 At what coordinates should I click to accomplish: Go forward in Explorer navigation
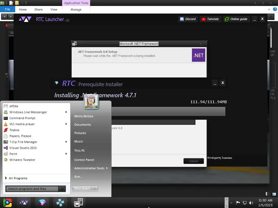click(x=11, y=17)
